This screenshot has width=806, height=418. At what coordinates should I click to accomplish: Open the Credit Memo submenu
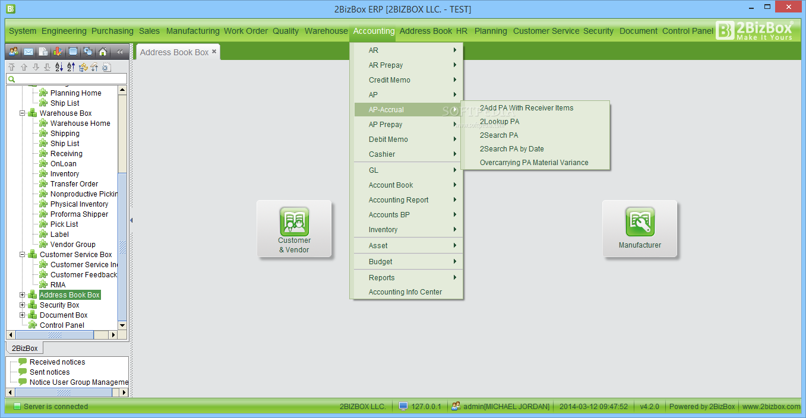coord(407,80)
